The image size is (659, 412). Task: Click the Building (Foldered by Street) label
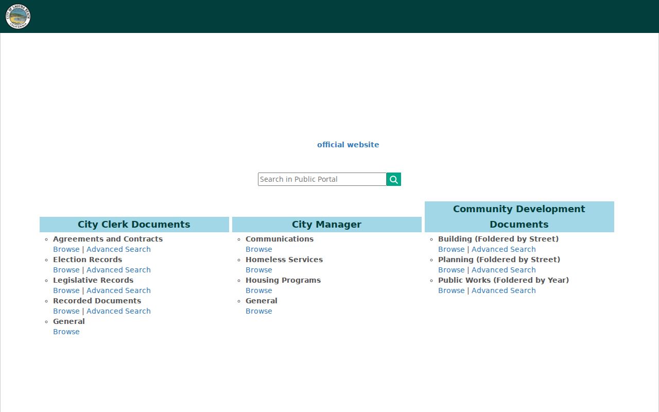pyautogui.click(x=498, y=239)
